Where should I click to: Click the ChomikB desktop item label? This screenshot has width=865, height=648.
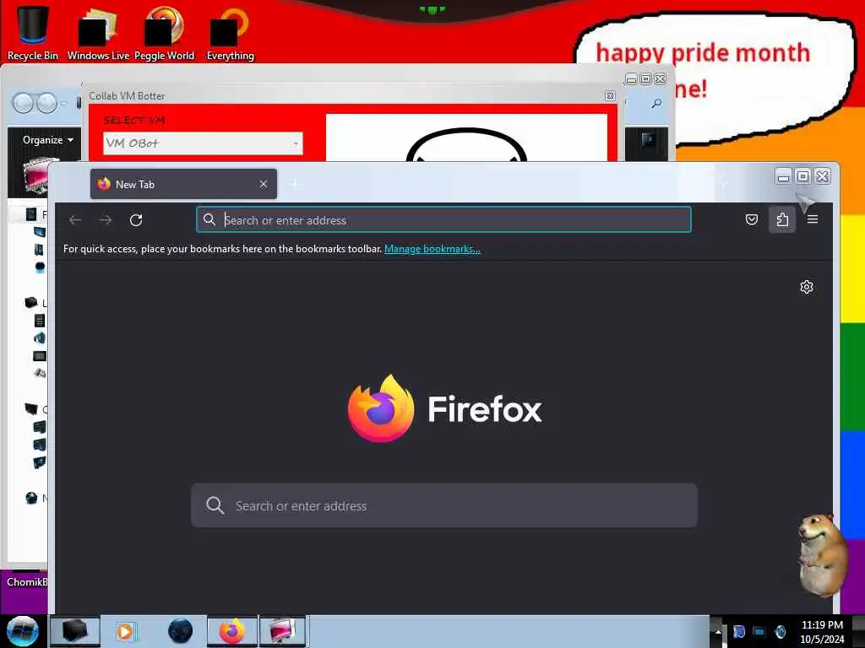tap(27, 582)
